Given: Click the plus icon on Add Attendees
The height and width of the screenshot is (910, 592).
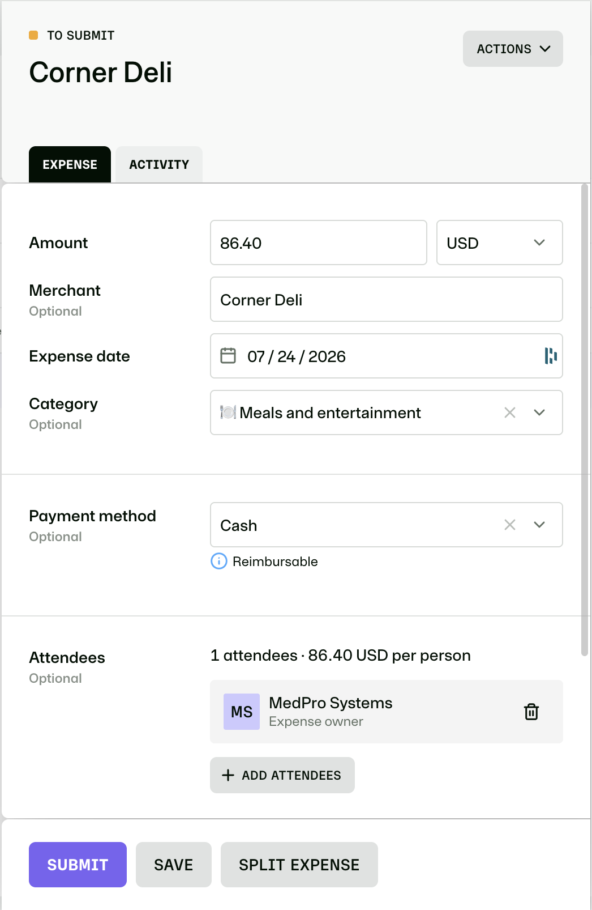Looking at the screenshot, I should (x=228, y=775).
